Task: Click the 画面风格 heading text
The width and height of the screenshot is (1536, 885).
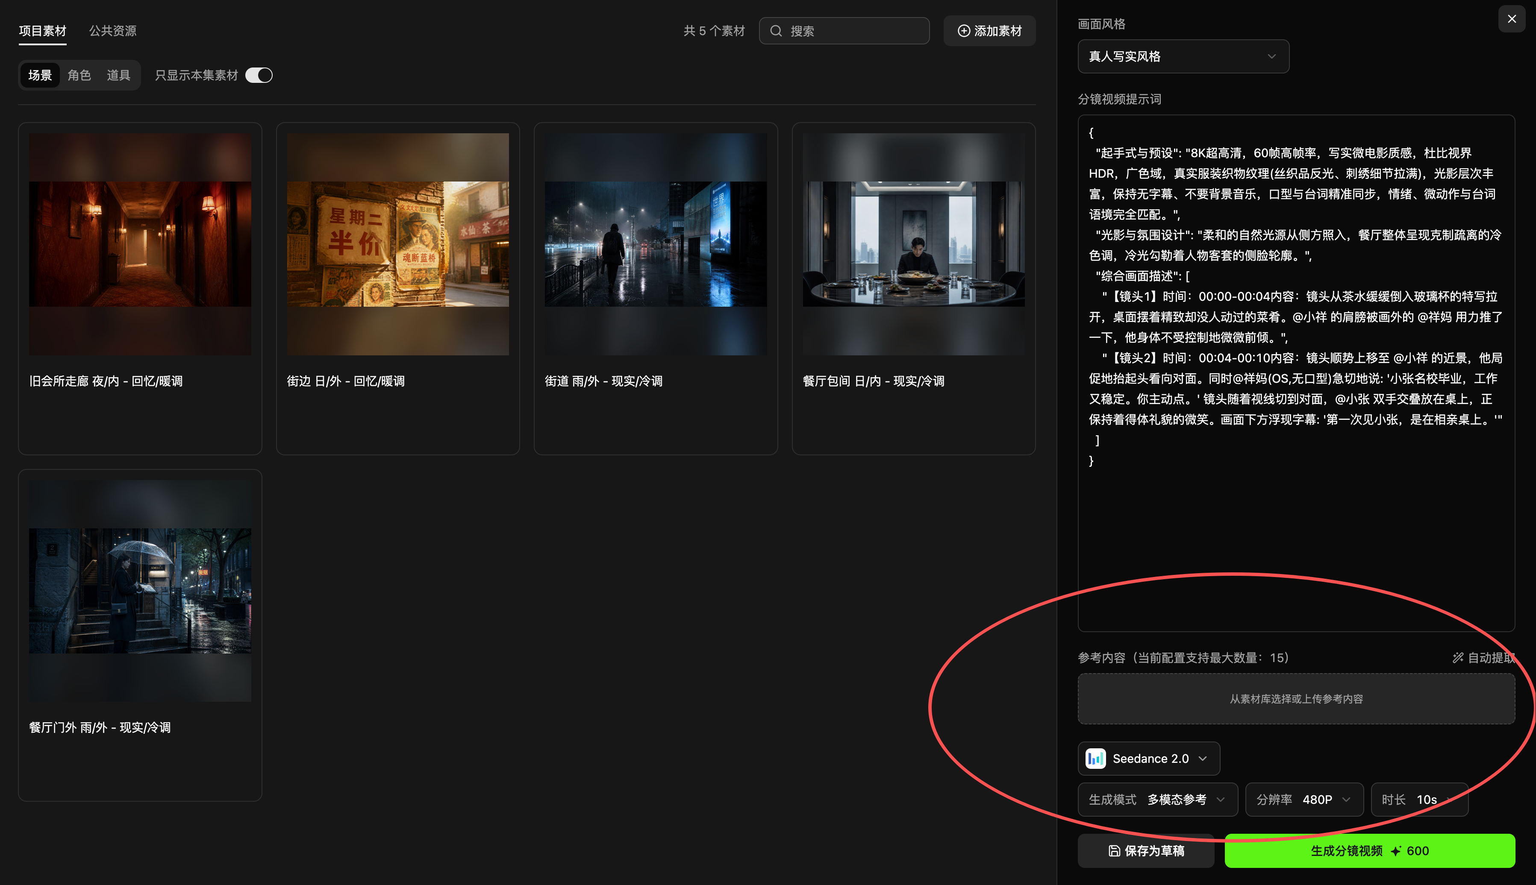Action: tap(1101, 24)
